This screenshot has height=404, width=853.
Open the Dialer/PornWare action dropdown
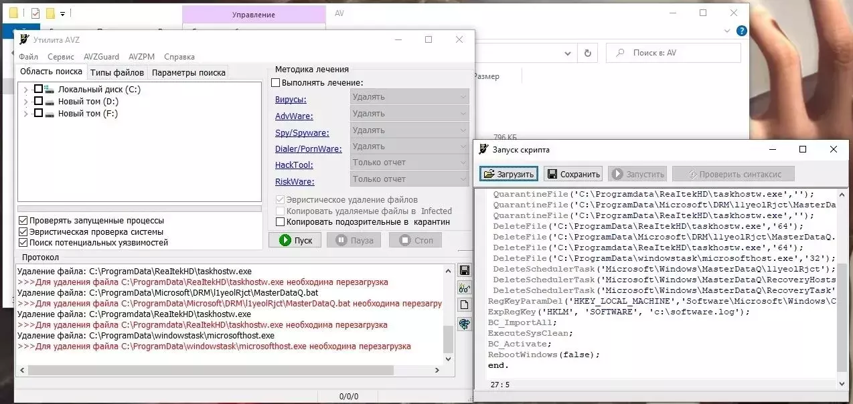409,146
